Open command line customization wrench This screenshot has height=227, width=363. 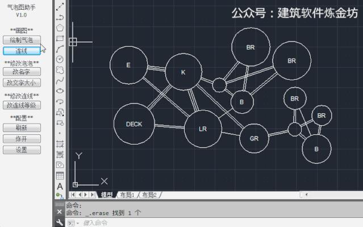click(x=59, y=222)
